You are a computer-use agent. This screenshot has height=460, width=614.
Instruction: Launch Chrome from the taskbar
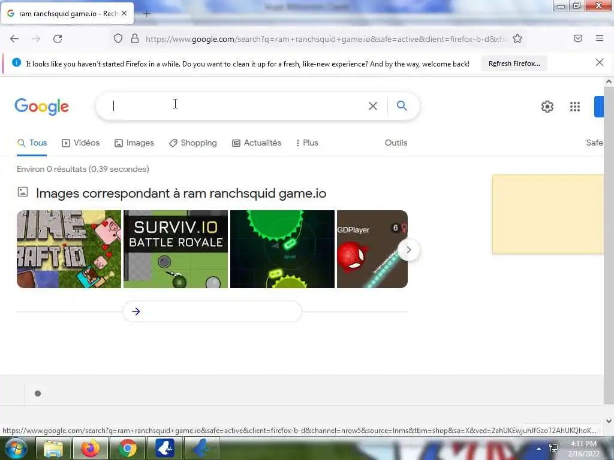click(x=128, y=448)
